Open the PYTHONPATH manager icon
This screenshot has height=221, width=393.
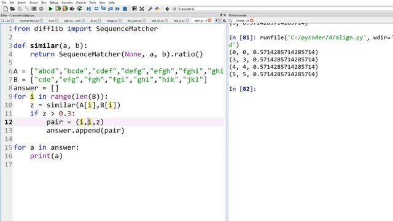(157, 9)
